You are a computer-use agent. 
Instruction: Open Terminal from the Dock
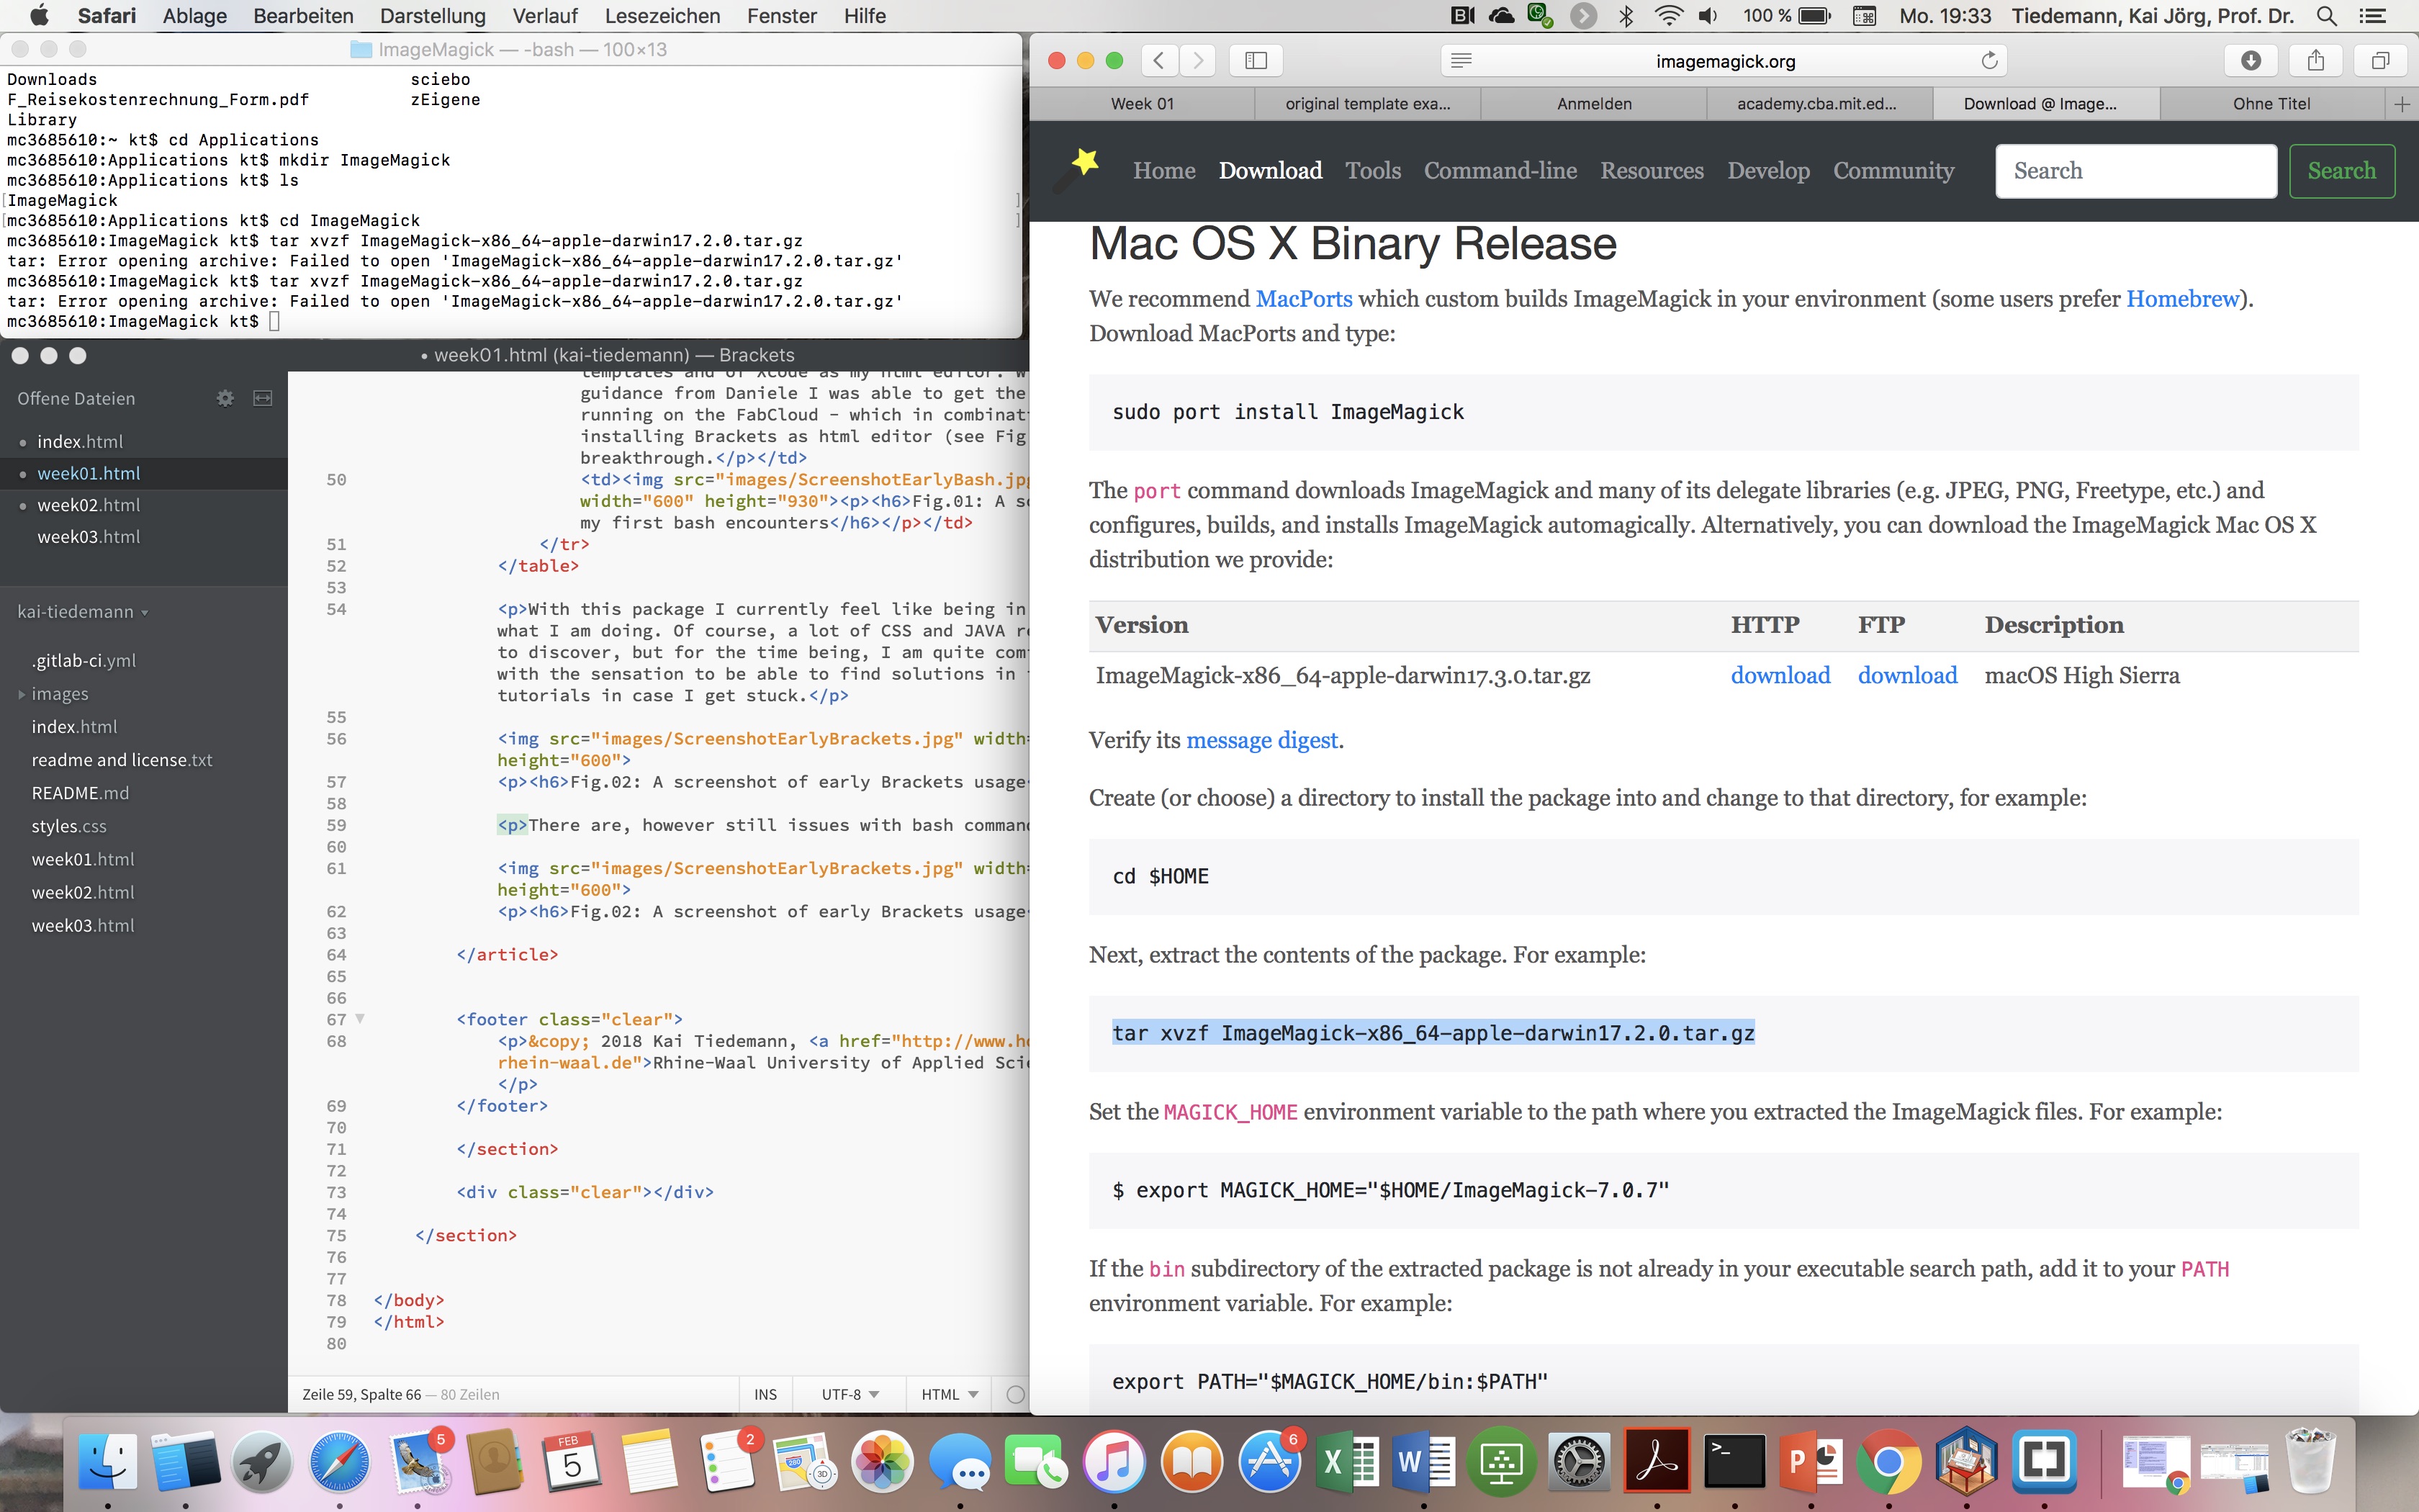pyautogui.click(x=1734, y=1461)
